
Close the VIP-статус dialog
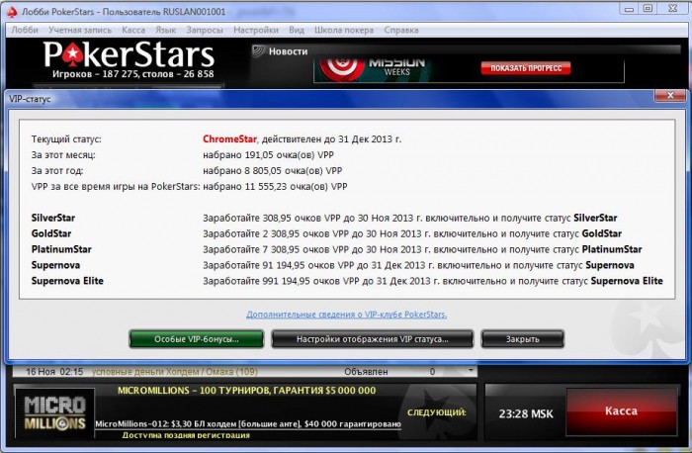coord(670,95)
